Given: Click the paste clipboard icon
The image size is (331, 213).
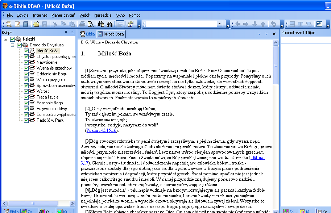Looking at the screenshot, I should 72,24.
